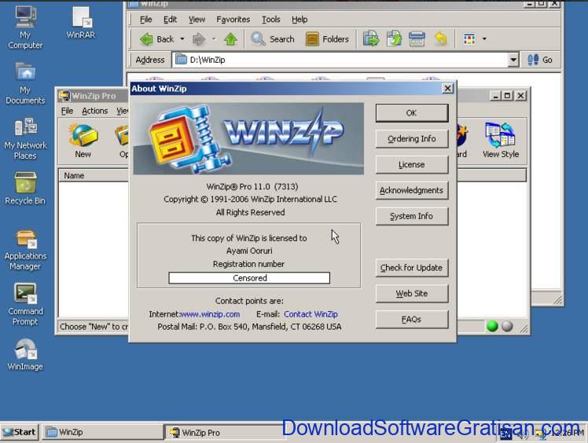Screen dimensions: 588x443
Task: Click the Acknowledgments button
Action: pyautogui.click(x=412, y=191)
